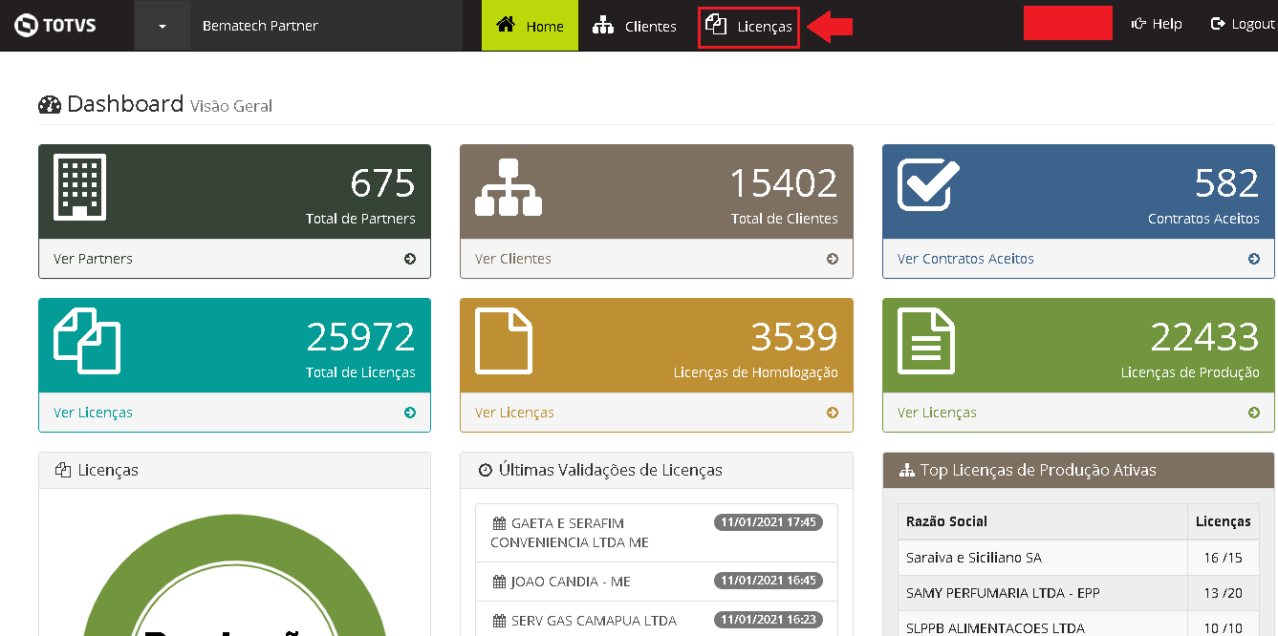Click the 25972 Total de Licenças count

(x=361, y=337)
